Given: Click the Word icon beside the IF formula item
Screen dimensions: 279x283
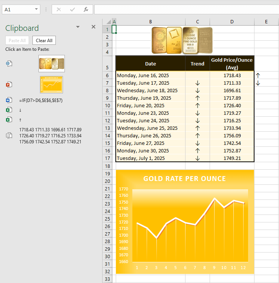Looking at the screenshot, I should [9, 100].
